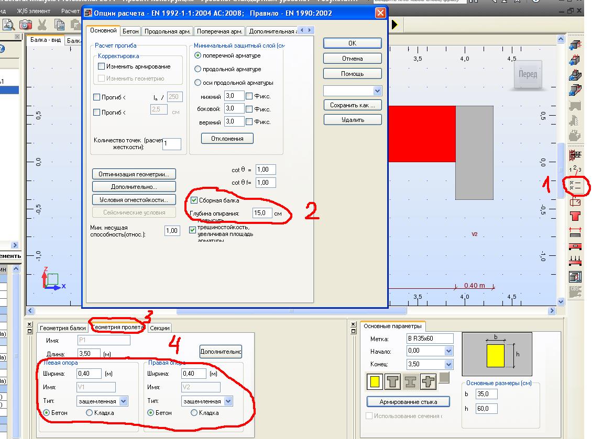Open 'Условия огнестойкости...' settings

134,199
